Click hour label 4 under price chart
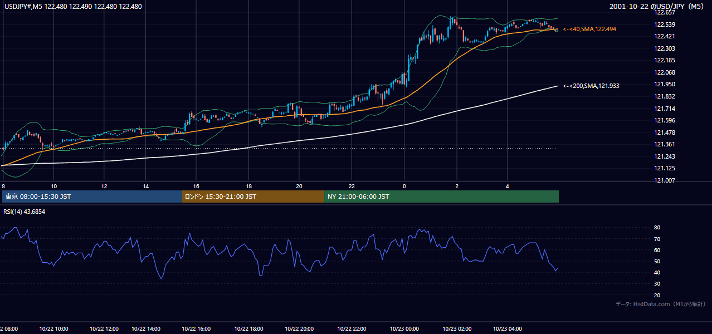The image size is (712, 334). [x=507, y=186]
